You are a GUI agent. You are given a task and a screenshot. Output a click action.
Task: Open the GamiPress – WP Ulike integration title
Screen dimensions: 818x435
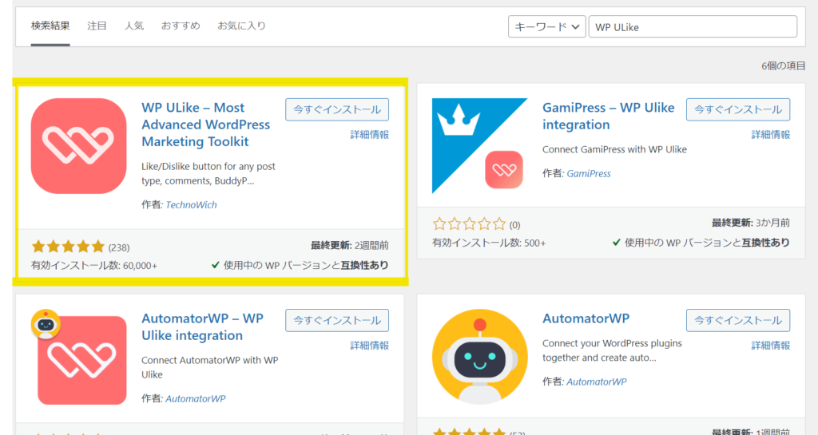tap(608, 117)
